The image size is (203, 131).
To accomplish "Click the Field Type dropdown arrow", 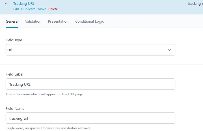I will [169, 50].
